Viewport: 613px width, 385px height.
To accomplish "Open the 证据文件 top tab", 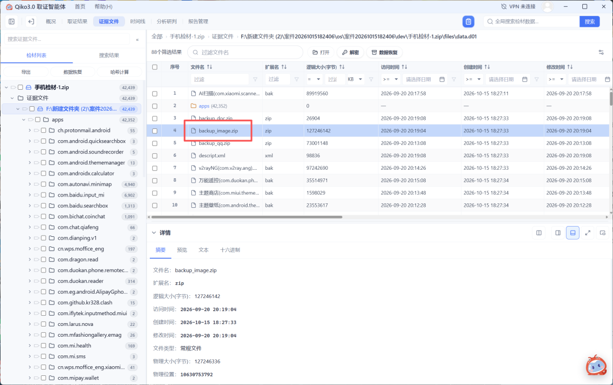I will [108, 22].
